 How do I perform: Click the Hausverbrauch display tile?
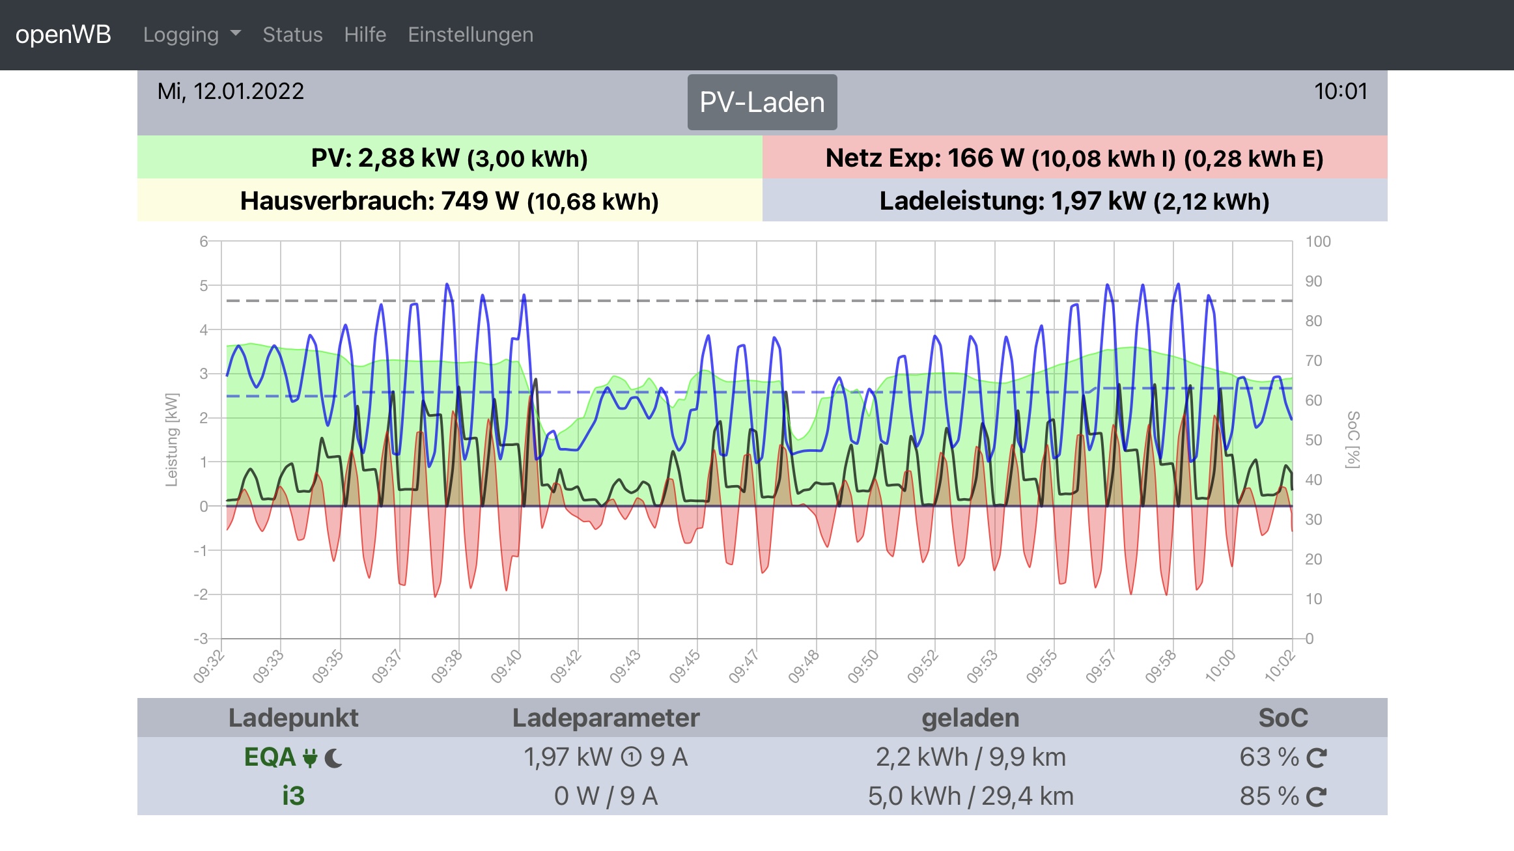click(x=449, y=201)
